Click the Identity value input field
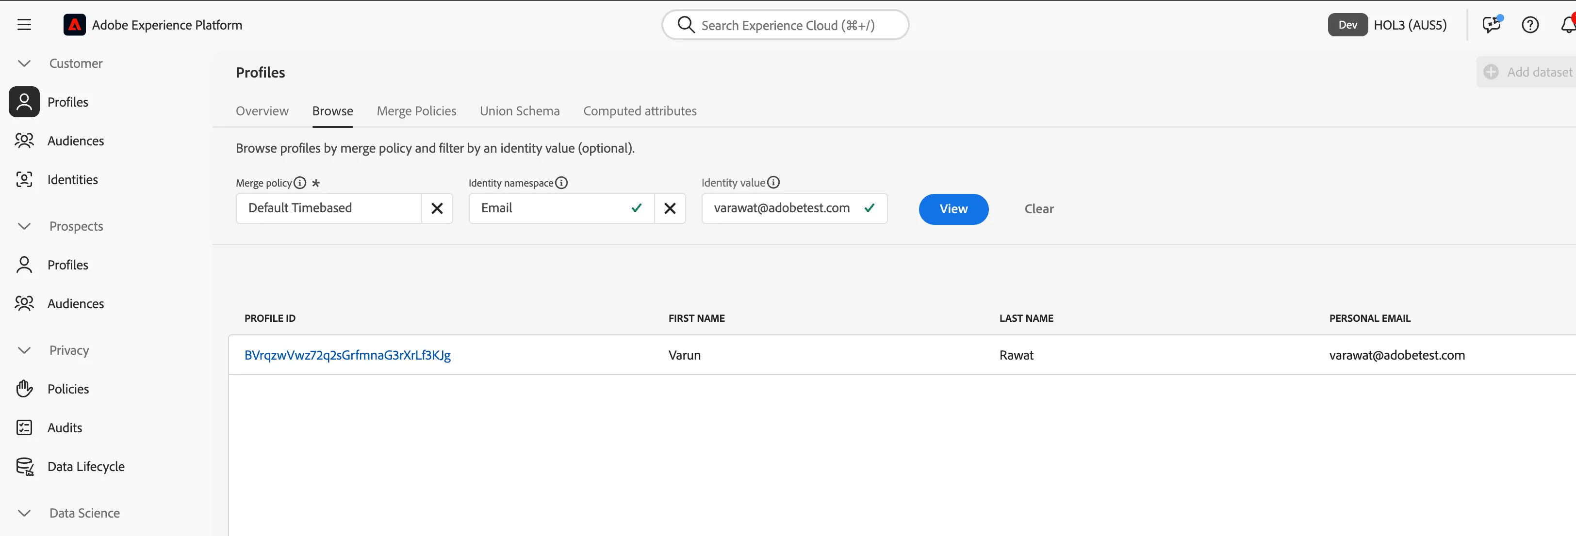 pos(794,208)
